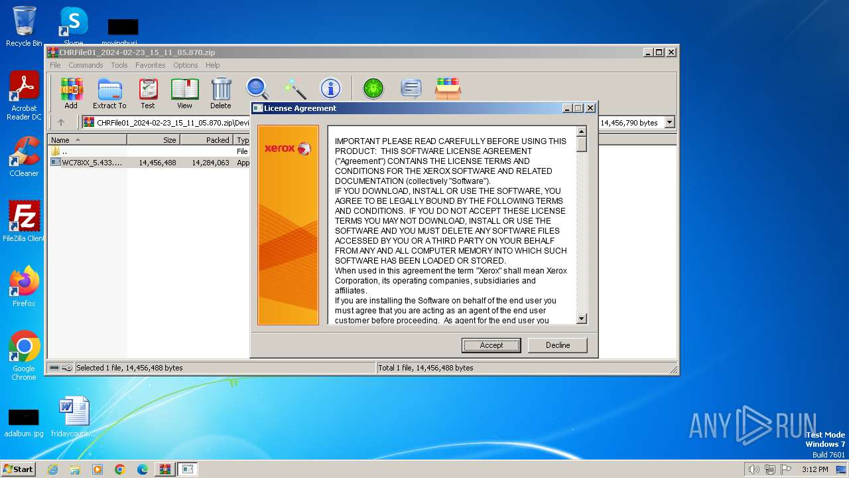
Task: Open Windows Media Player on taskbar
Action: pos(98,469)
